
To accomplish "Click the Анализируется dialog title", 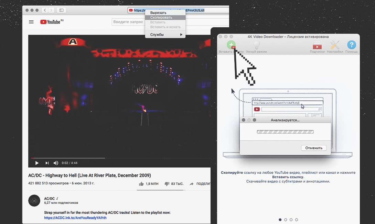I will coord(285,120).
